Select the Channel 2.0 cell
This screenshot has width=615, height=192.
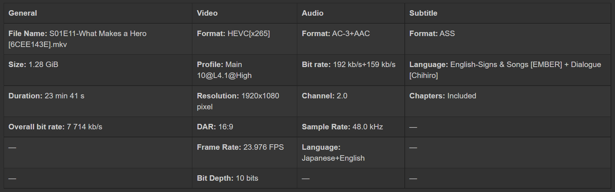(324, 96)
